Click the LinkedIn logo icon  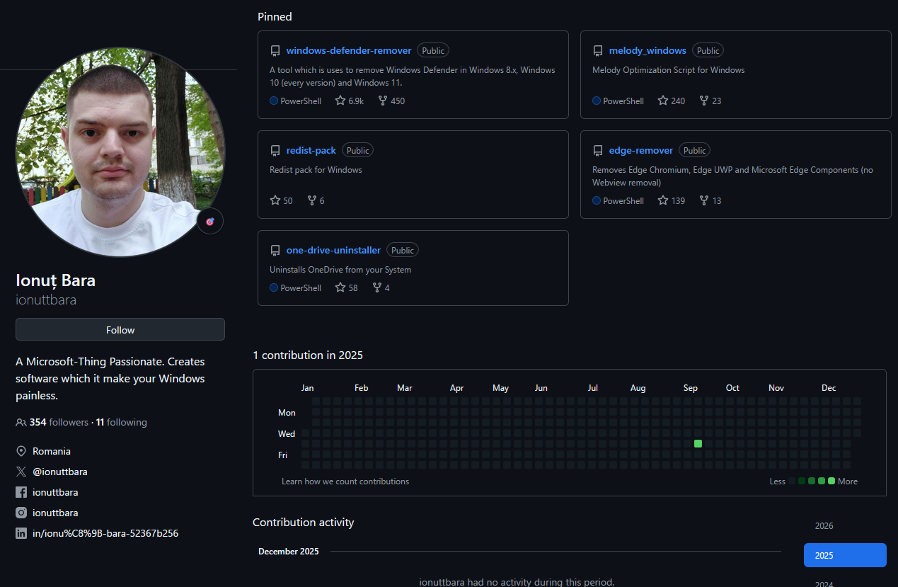tap(21, 533)
